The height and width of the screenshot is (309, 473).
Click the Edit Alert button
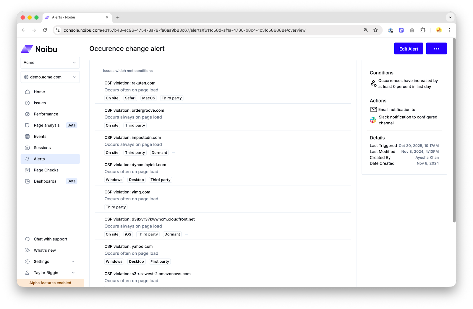click(409, 49)
